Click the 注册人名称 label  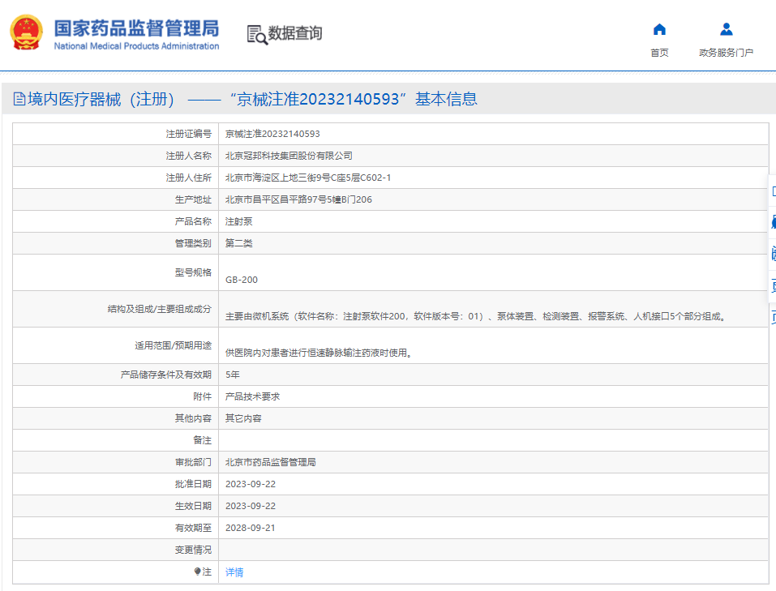click(x=189, y=156)
